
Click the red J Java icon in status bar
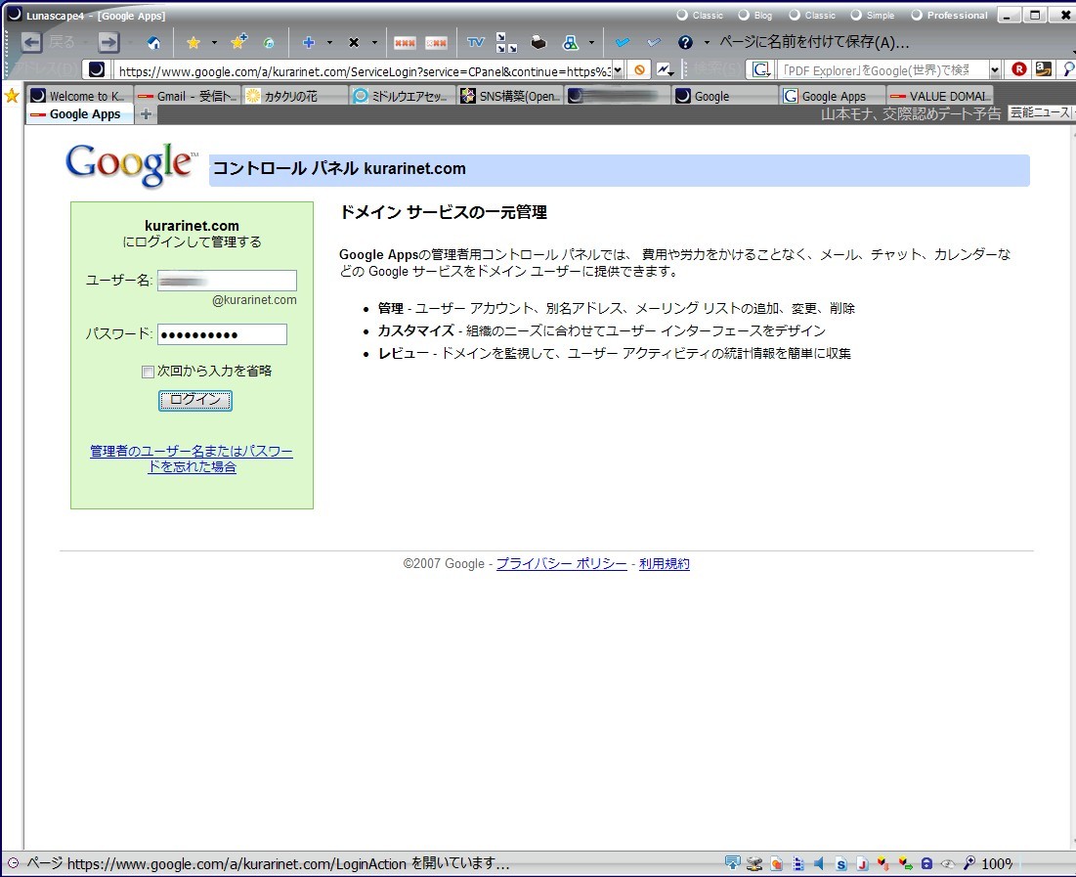click(863, 864)
